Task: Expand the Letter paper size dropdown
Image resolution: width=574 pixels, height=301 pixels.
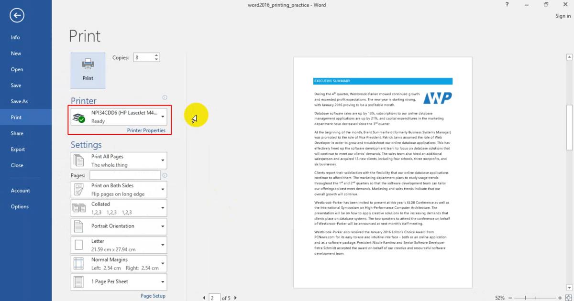Action: click(119, 245)
